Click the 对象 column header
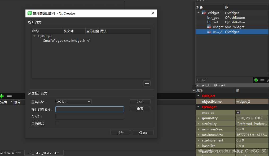The width and height of the screenshot is (269, 156). pyautogui.click(x=210, y=7)
